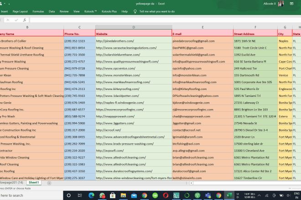Select email contact@acroof.net
This screenshot has height=200, width=301.
tap(202, 130)
